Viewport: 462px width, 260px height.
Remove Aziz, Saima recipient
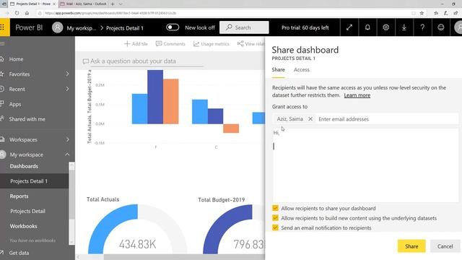click(x=310, y=119)
